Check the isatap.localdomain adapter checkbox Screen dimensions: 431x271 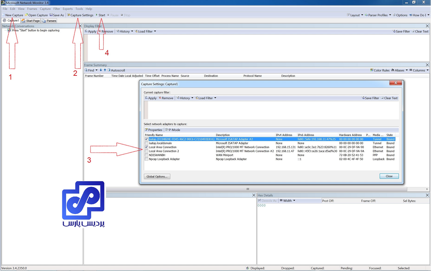pyautogui.click(x=147, y=143)
